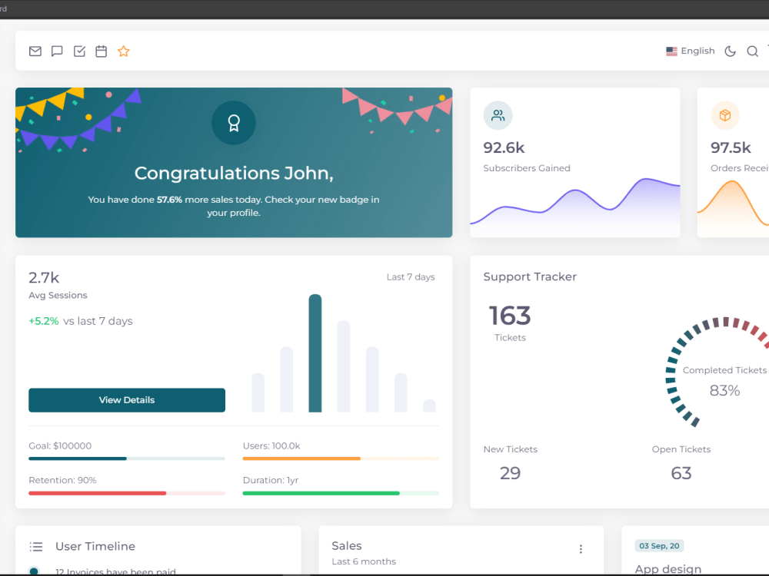The width and height of the screenshot is (769, 576).
Task: Click the Subscribers Gained people icon
Action: pyautogui.click(x=498, y=115)
